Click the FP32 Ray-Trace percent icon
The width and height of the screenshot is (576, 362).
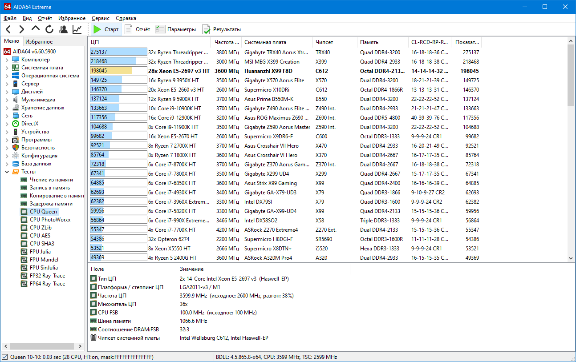24,276
